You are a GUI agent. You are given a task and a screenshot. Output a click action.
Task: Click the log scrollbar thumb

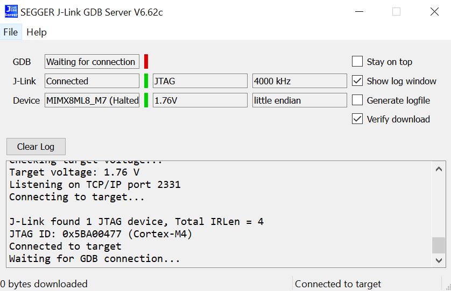point(439,245)
